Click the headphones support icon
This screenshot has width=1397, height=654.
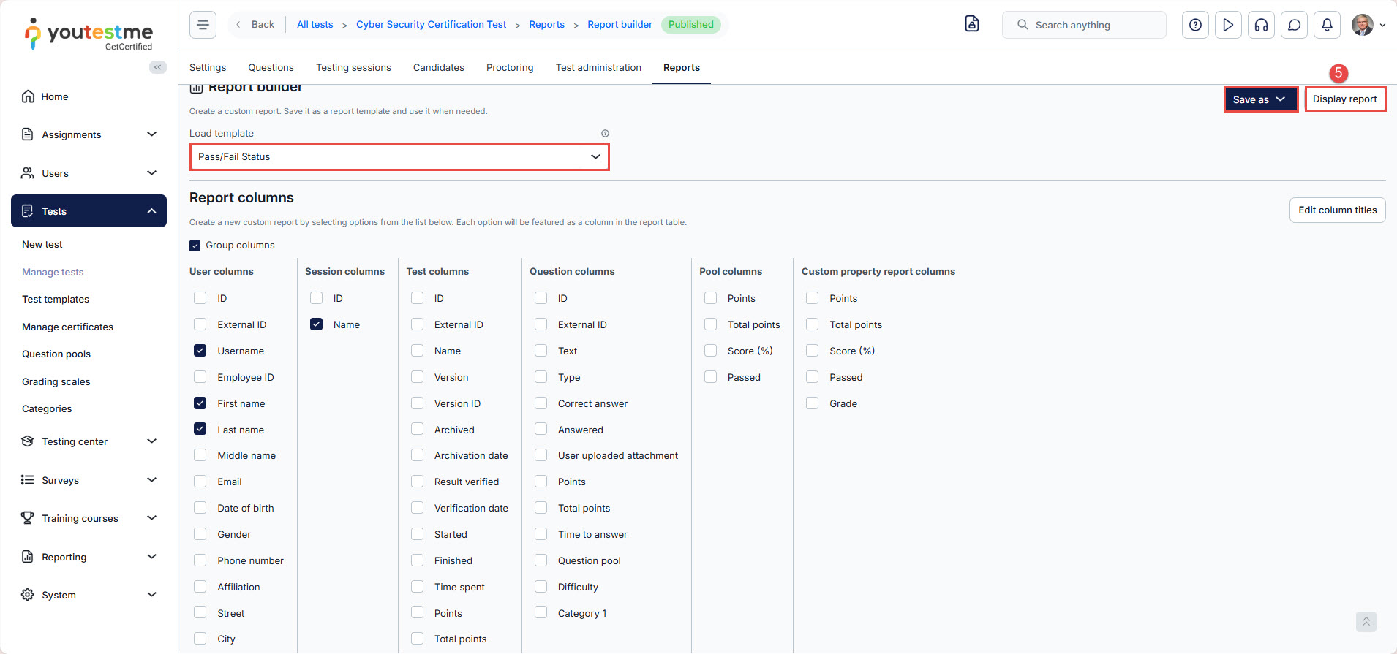pyautogui.click(x=1261, y=25)
